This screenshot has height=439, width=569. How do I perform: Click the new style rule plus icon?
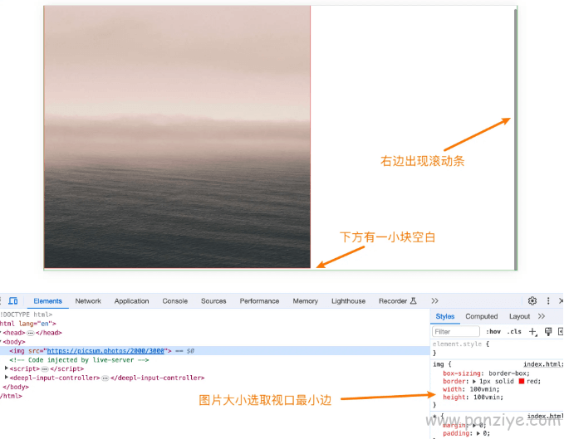click(x=532, y=331)
